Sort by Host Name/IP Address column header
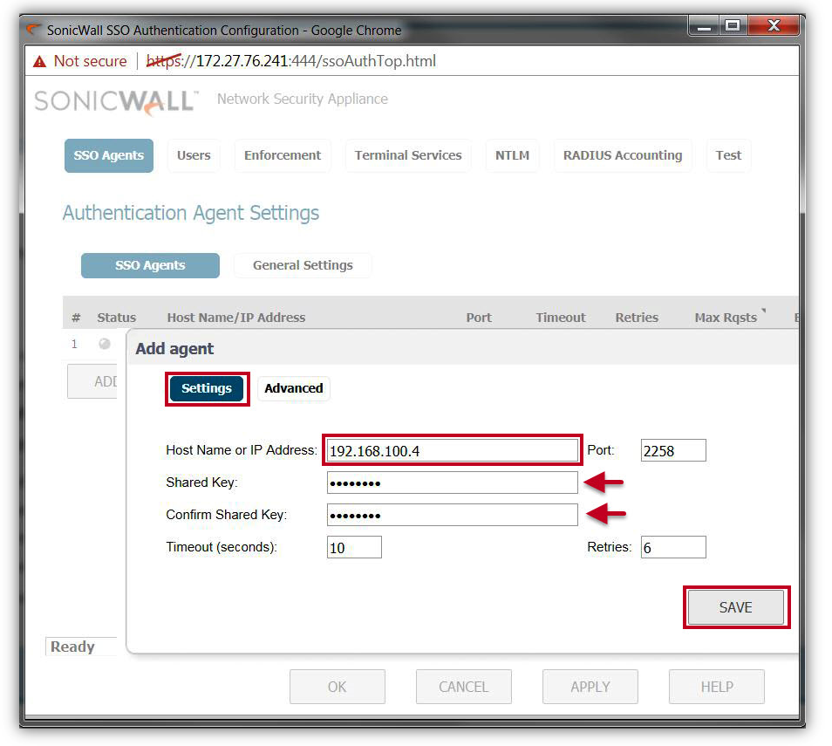The image size is (832, 746). pos(236,318)
